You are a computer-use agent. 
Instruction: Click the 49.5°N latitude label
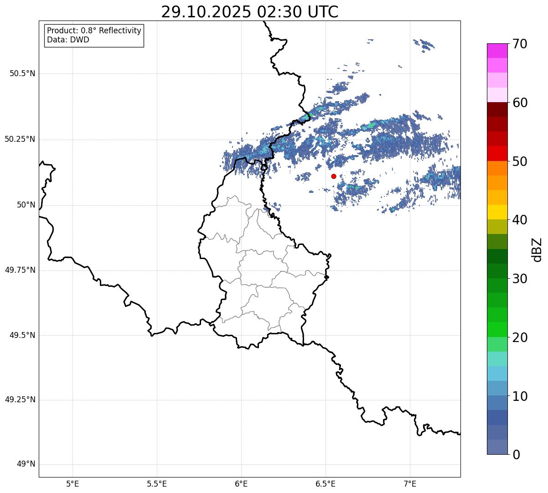22,335
